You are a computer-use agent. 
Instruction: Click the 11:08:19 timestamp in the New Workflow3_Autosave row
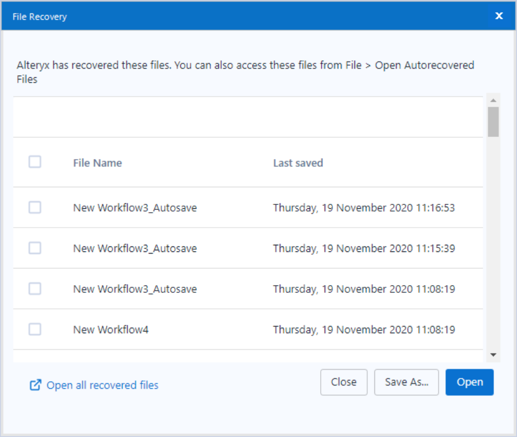click(x=364, y=289)
